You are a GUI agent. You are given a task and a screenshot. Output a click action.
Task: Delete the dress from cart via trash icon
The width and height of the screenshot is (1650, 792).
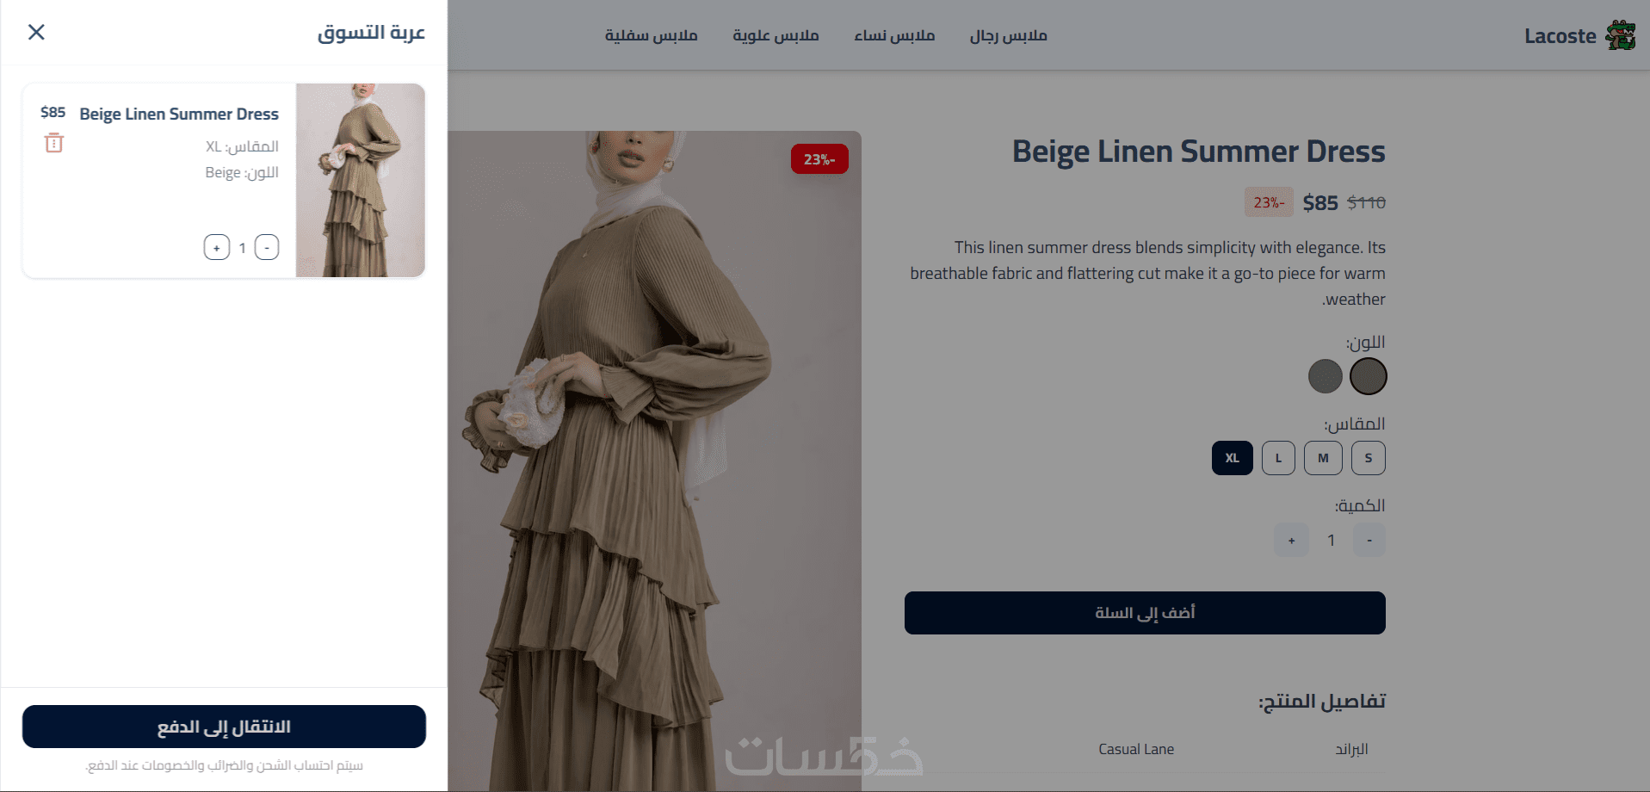coord(54,143)
